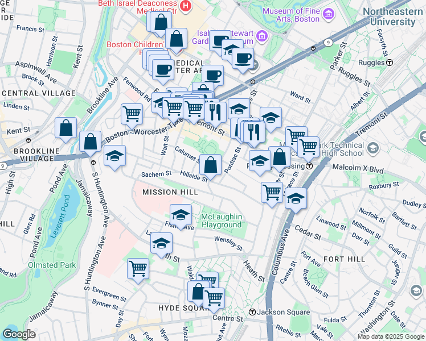Click the coffee cup marker in Medical Center Area
This screenshot has height=341, width=426.
pyautogui.click(x=213, y=77)
